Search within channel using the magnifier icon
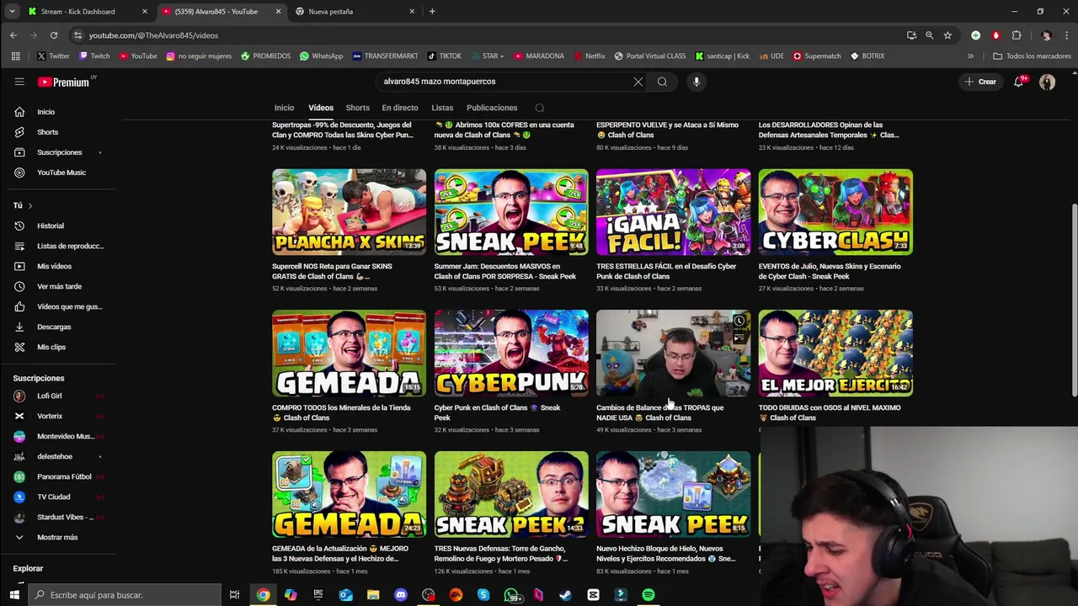The height and width of the screenshot is (606, 1078). (x=540, y=108)
